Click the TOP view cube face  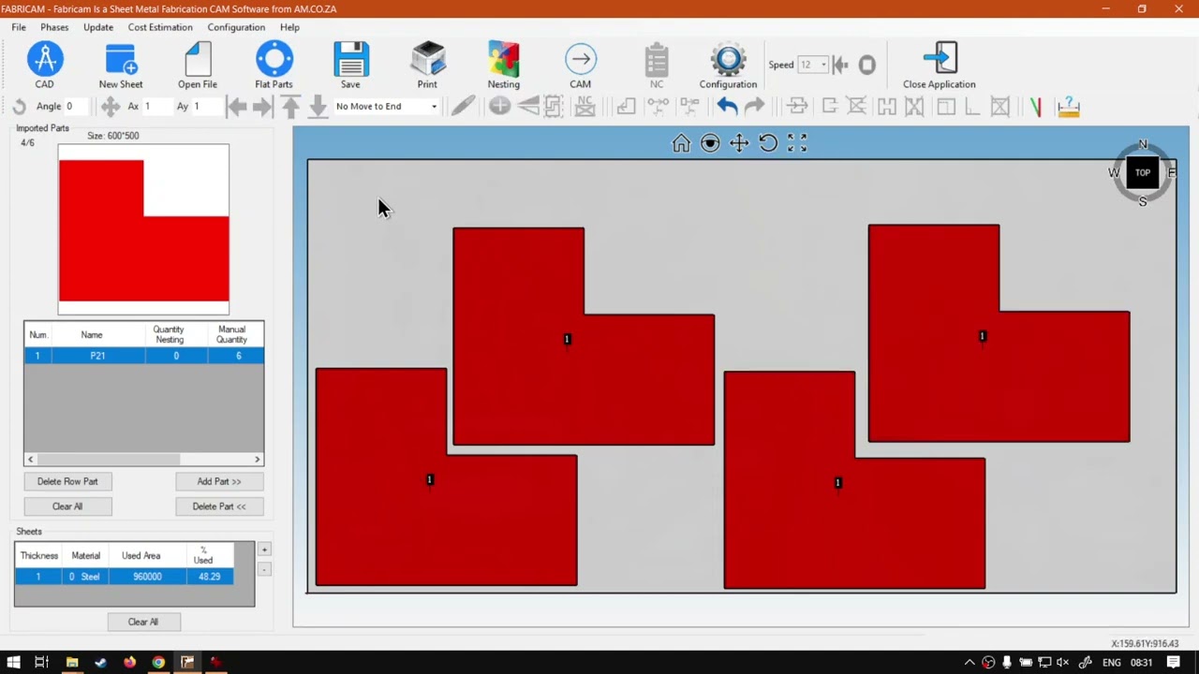coord(1143,173)
